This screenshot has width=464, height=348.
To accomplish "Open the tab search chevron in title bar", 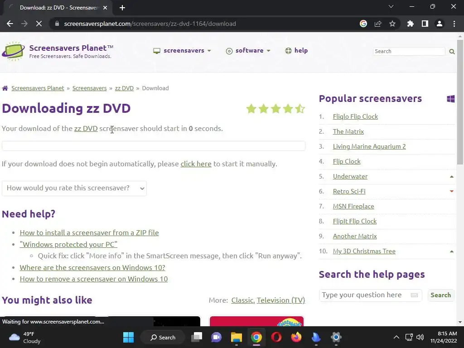I will pos(391,6).
